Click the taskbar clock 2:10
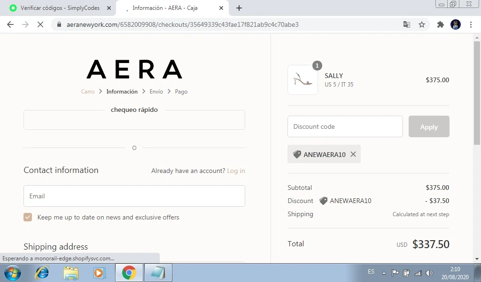The image size is (481, 282). click(455, 269)
